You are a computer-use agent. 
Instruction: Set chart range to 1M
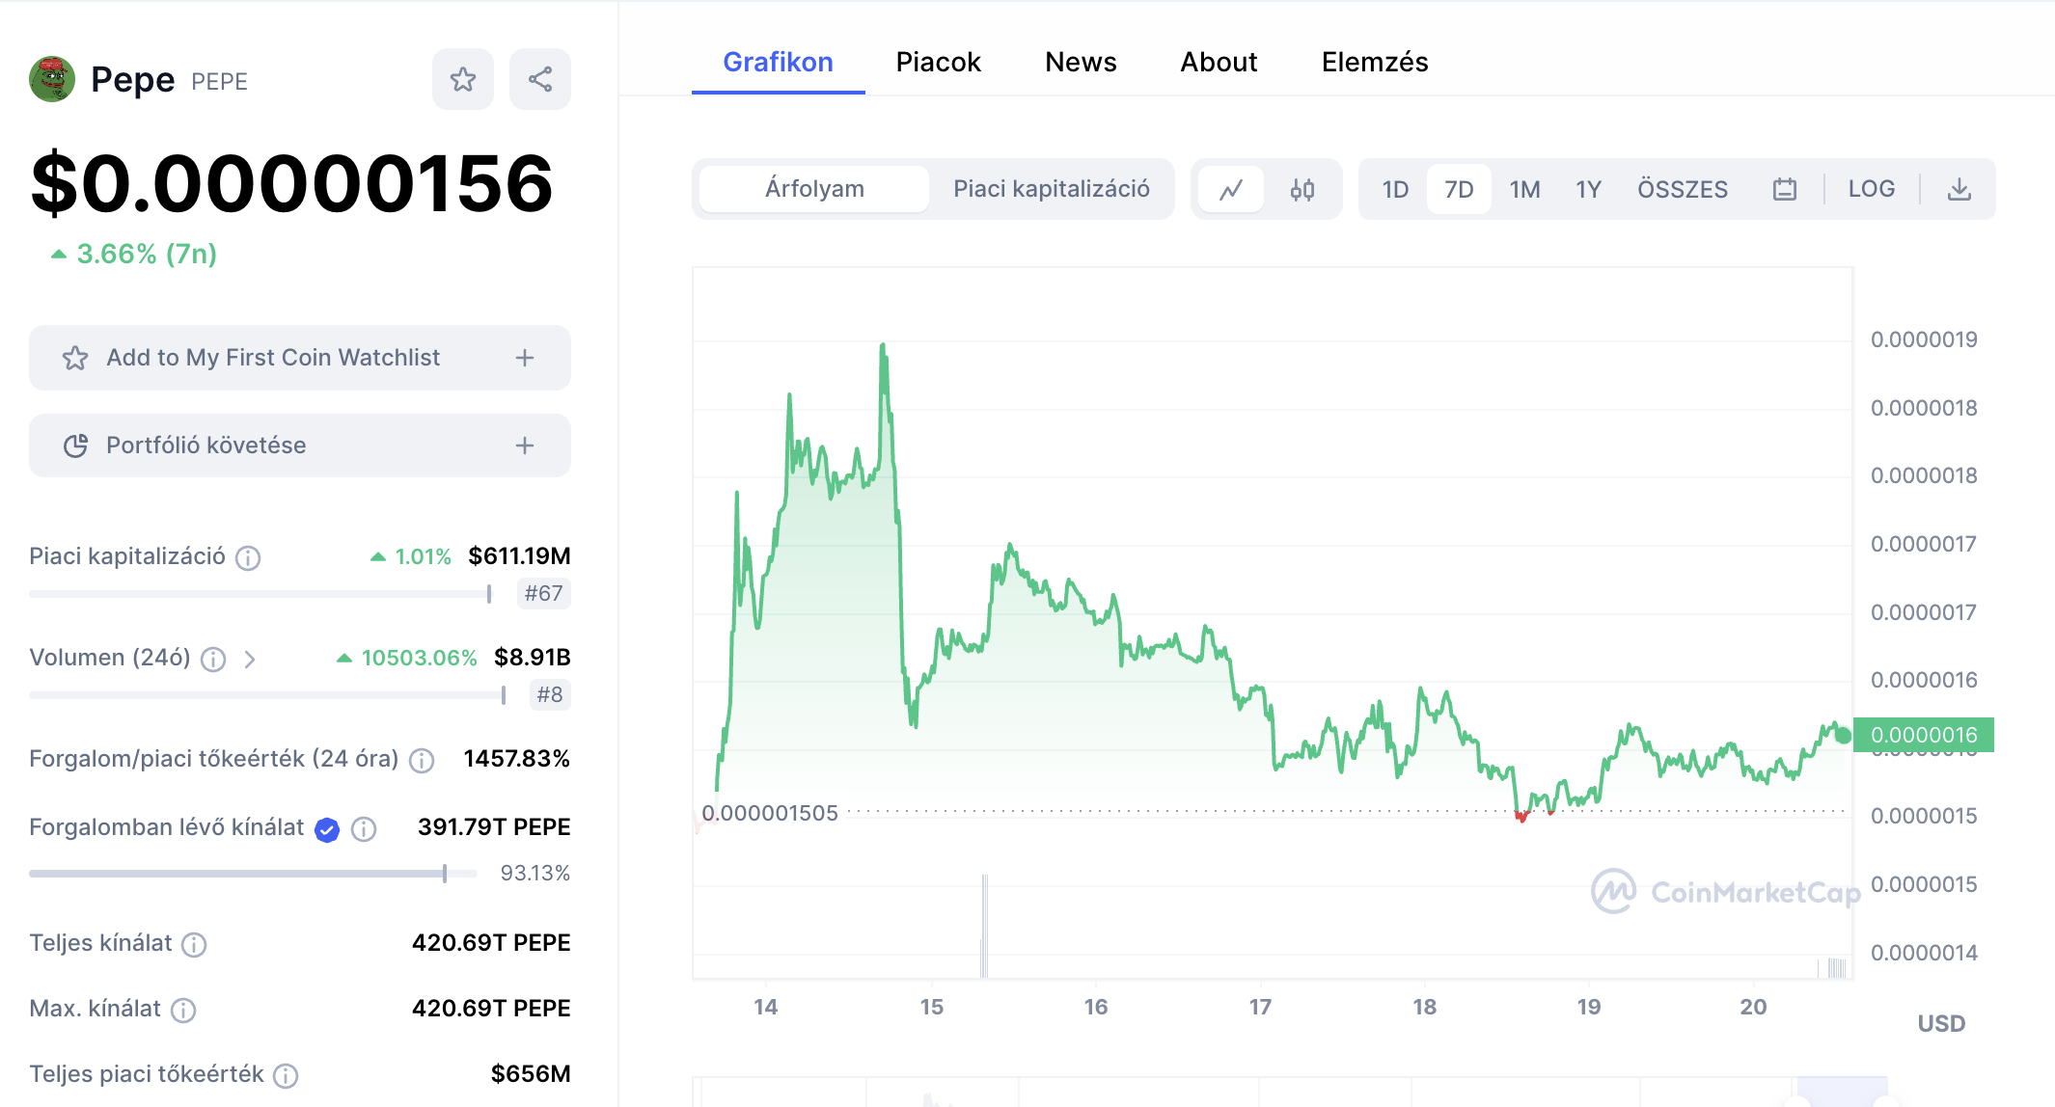1524,189
